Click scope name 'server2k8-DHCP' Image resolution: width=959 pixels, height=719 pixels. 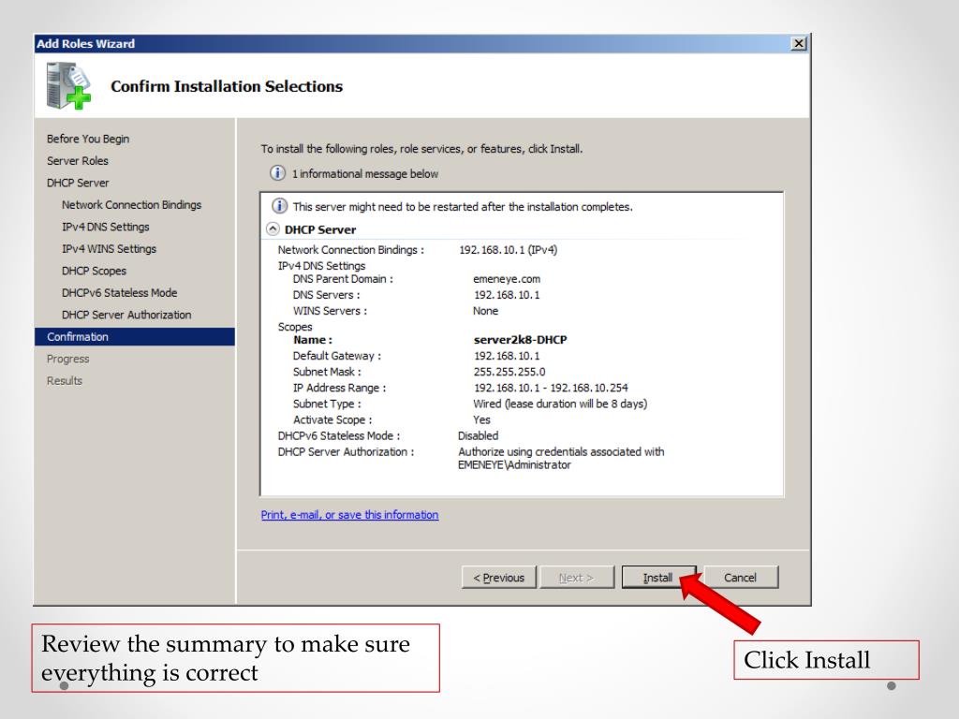click(521, 339)
